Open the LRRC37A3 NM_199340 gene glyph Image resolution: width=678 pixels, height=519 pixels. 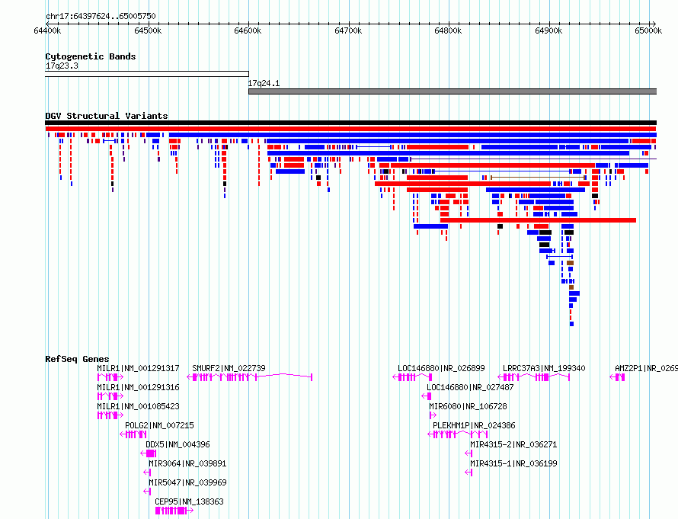534,377
